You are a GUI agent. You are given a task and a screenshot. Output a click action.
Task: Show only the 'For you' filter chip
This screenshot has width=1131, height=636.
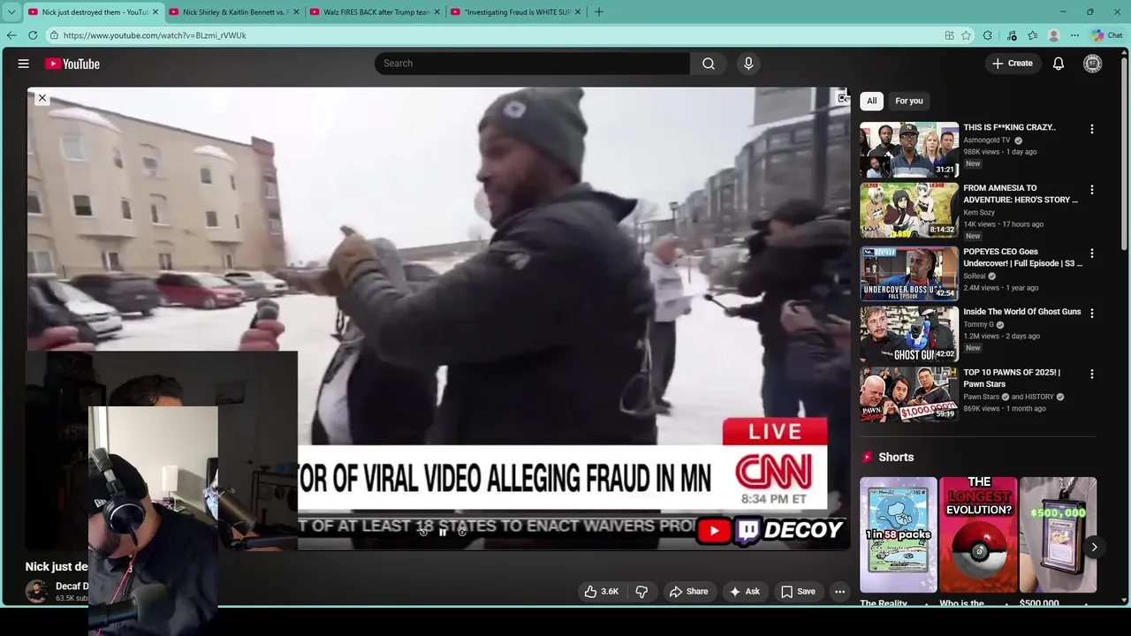click(x=908, y=101)
